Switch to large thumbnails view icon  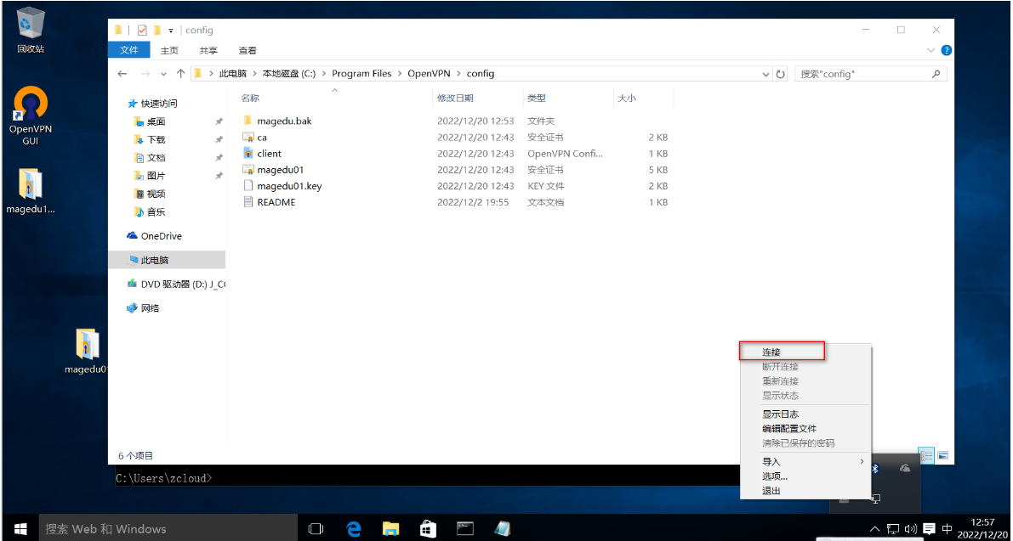[942, 455]
